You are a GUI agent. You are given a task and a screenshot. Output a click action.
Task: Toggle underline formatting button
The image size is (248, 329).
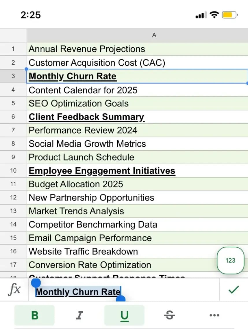click(124, 315)
